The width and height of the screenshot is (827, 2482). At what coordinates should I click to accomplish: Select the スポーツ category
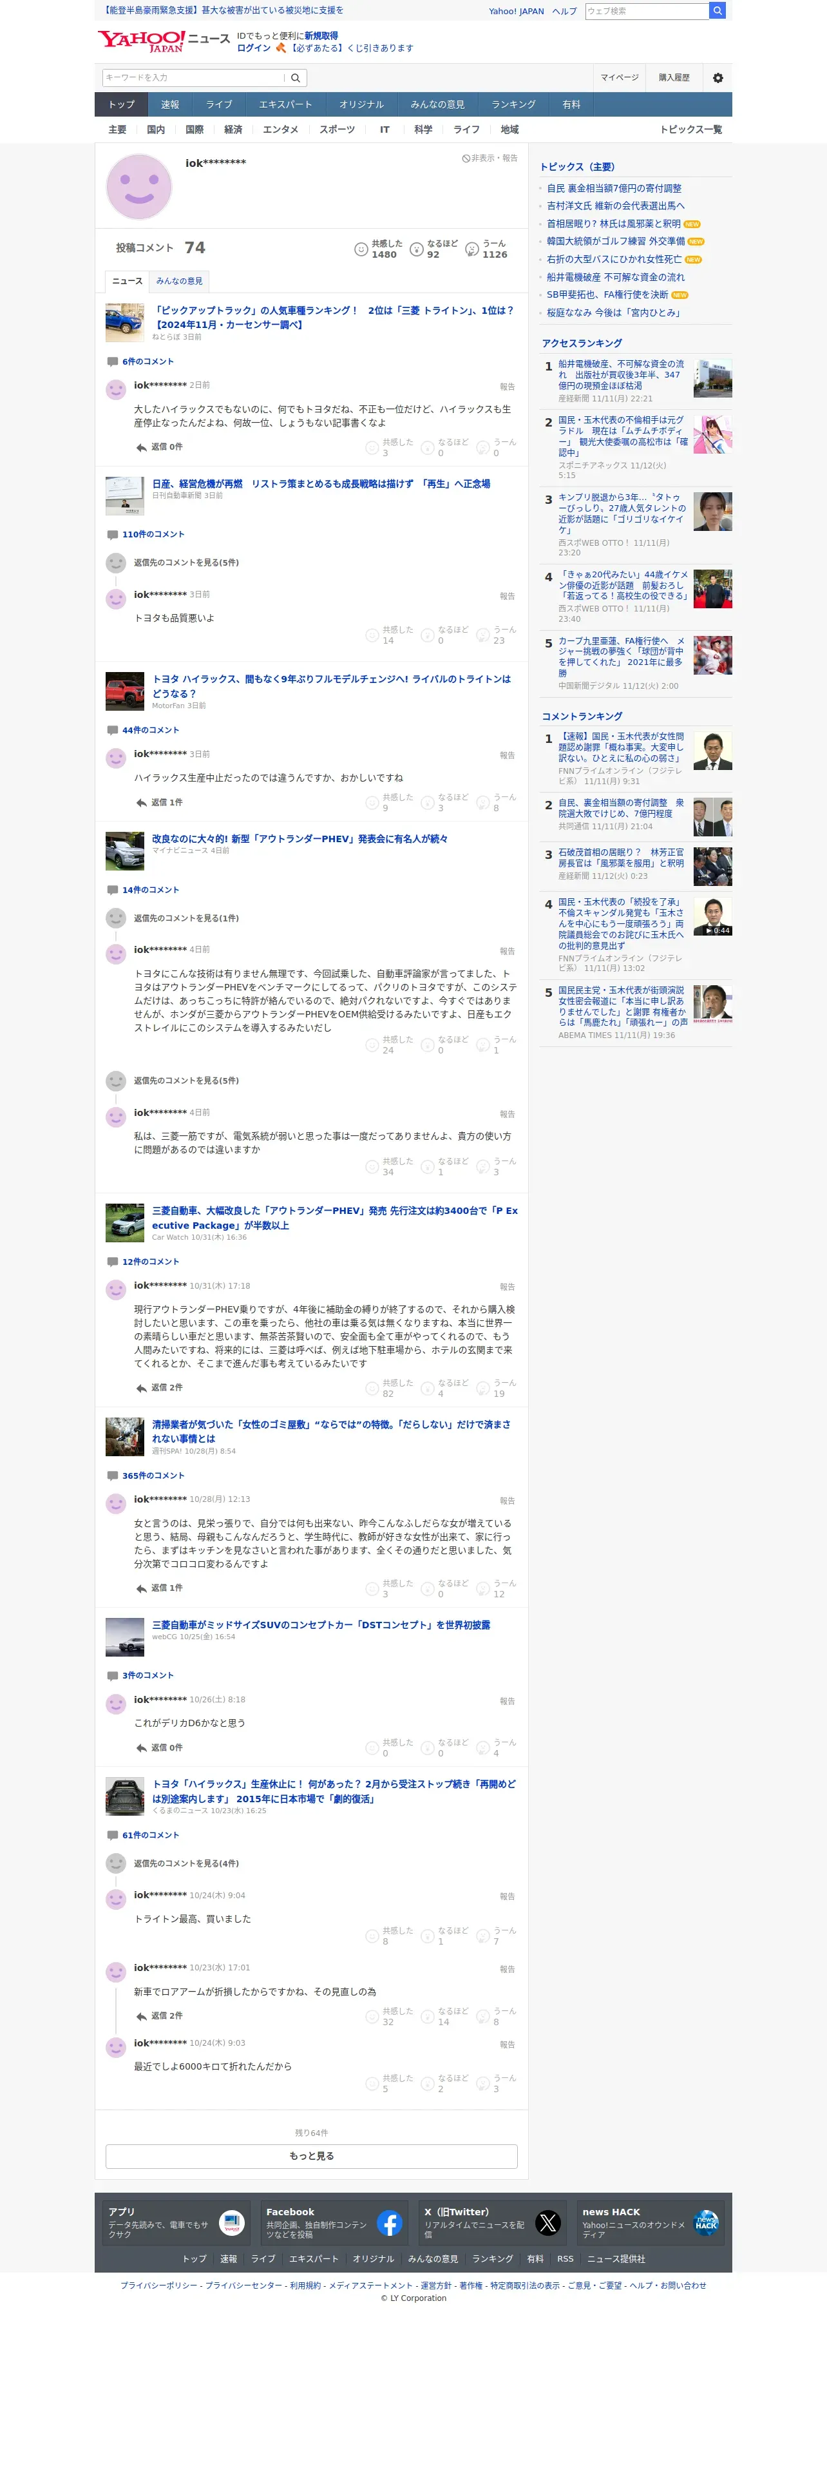coord(337,130)
